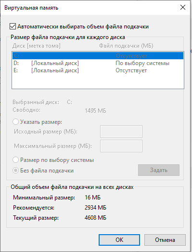
Task: Select drive D: Локальный диск row
Action: click(x=98, y=63)
